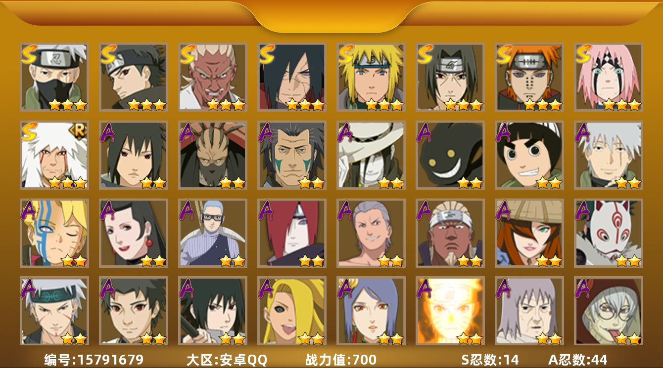This screenshot has width=663, height=368.
Task: Select the orange-haired pierced-face S-rank portrait
Action: pyautogui.click(x=529, y=77)
